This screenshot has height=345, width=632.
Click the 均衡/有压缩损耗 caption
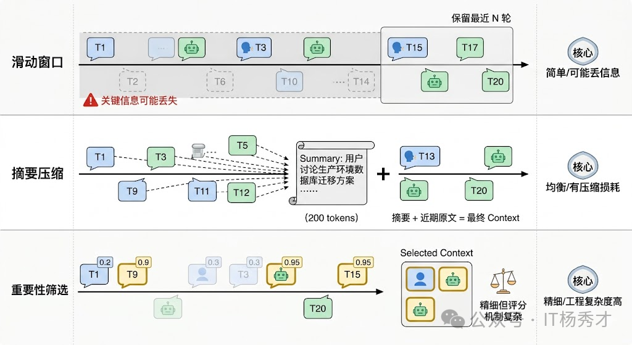click(x=583, y=188)
